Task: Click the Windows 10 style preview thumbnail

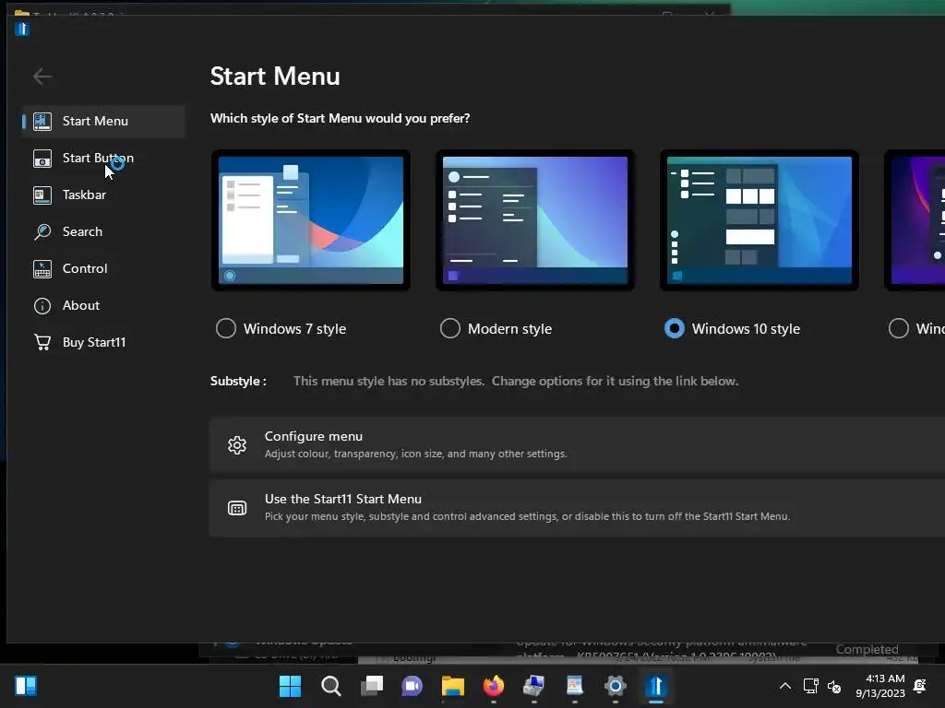Action: click(x=760, y=220)
